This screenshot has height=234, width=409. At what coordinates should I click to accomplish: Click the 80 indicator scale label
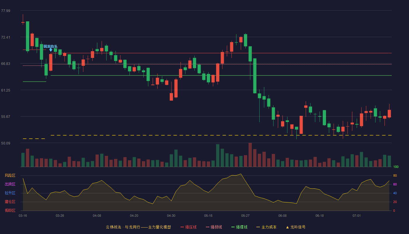395,175
